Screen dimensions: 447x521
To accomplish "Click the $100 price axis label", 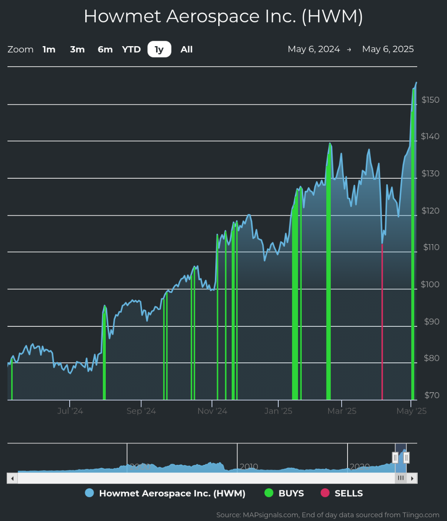I will coord(431,284).
